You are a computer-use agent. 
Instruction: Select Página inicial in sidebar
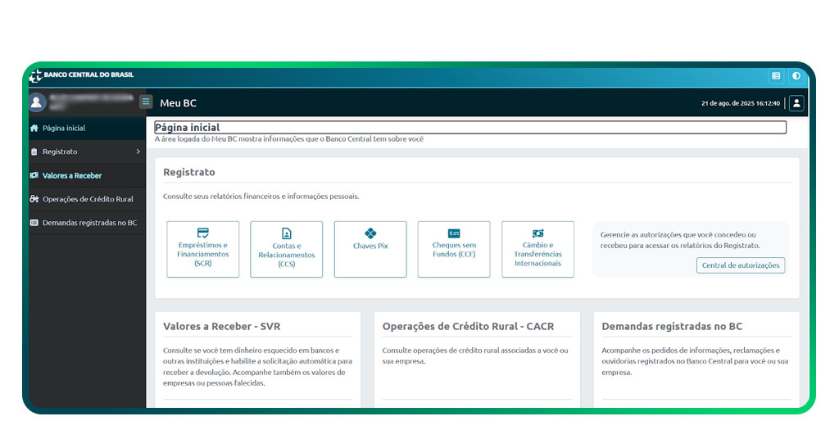coord(64,129)
